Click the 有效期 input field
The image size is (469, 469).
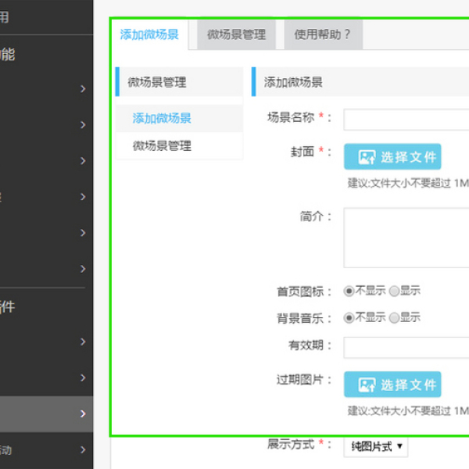[x=406, y=347]
